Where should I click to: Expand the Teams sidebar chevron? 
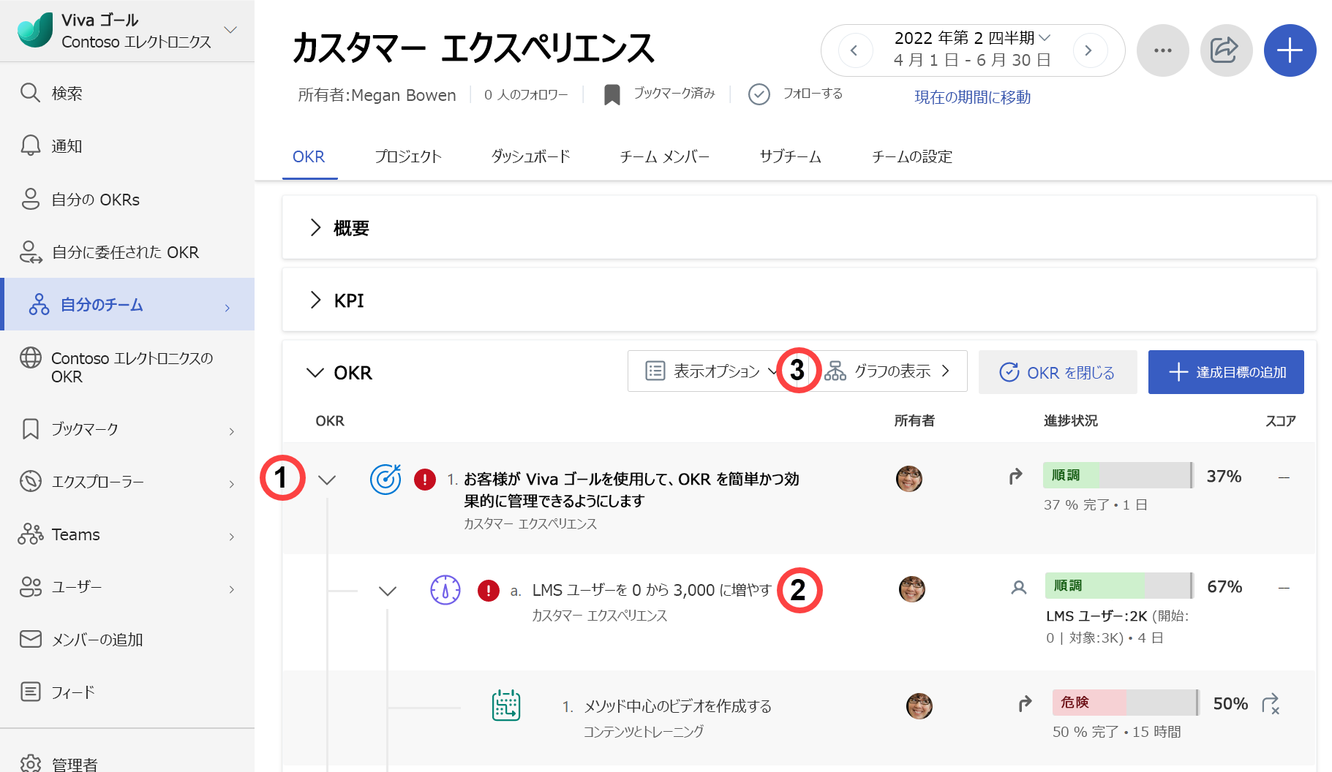[231, 537]
